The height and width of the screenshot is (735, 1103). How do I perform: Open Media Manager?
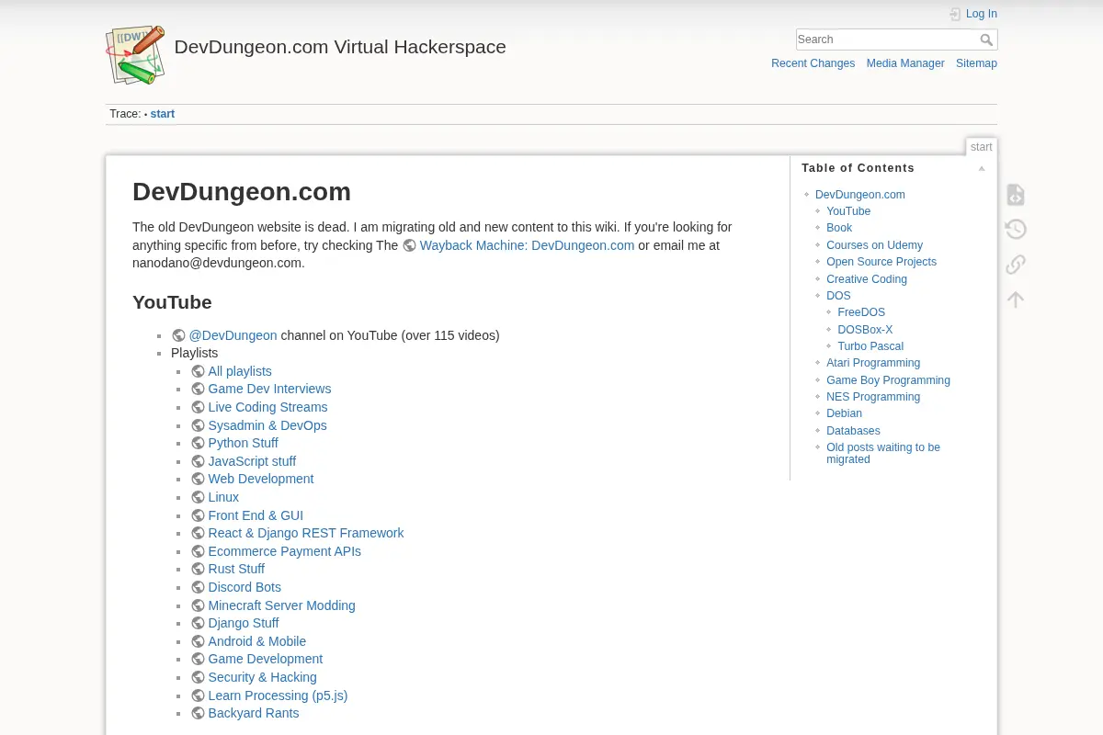(905, 63)
